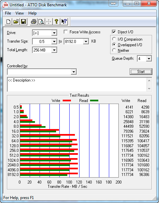Enable Force Write Access checkbox
The image size is (159, 203).
pyautogui.click(x=66, y=32)
